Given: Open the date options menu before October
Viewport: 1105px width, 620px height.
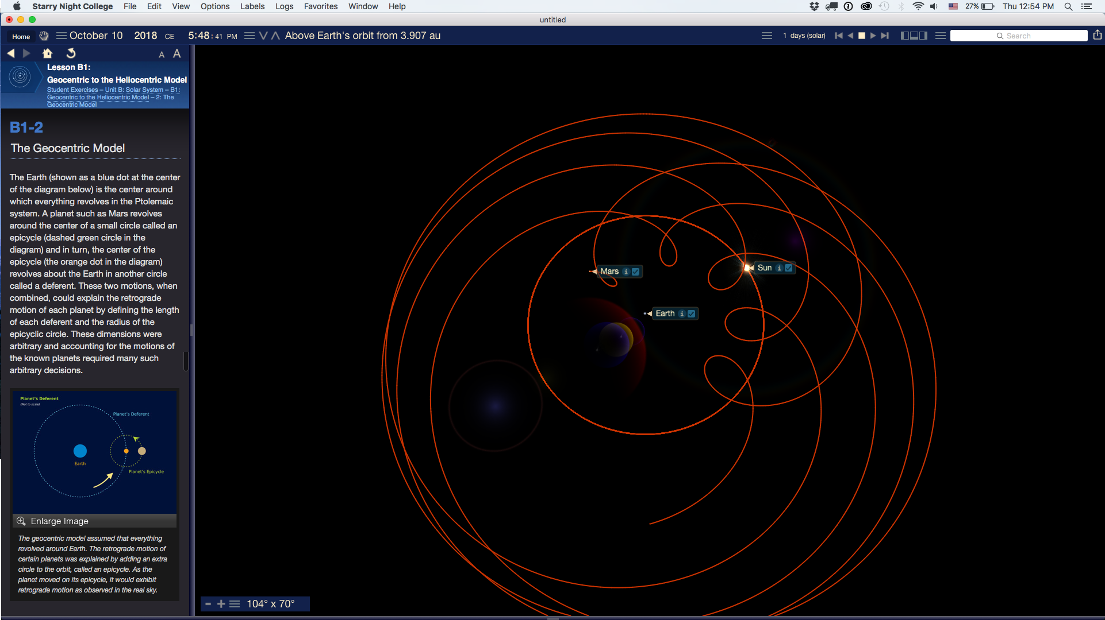Looking at the screenshot, I should (61, 36).
